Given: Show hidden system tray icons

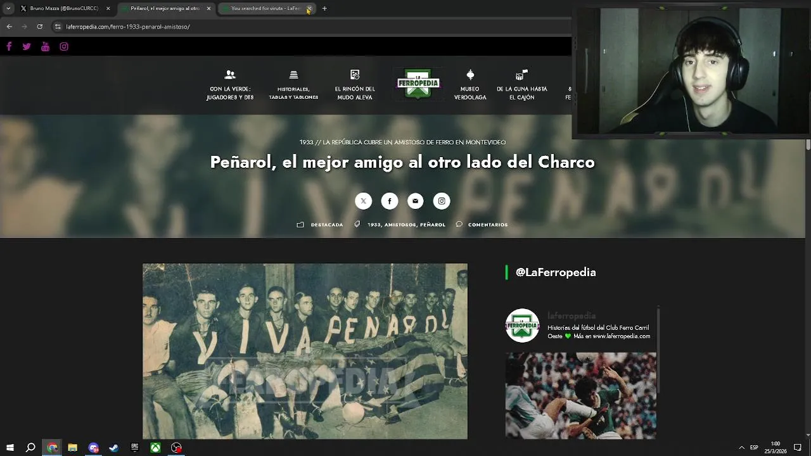Looking at the screenshot, I should click(x=741, y=448).
